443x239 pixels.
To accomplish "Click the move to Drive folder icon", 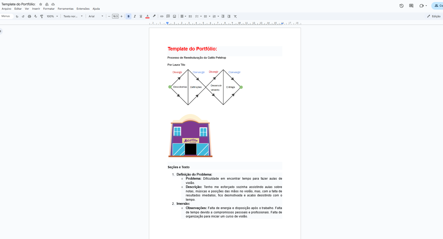I will [47, 4].
